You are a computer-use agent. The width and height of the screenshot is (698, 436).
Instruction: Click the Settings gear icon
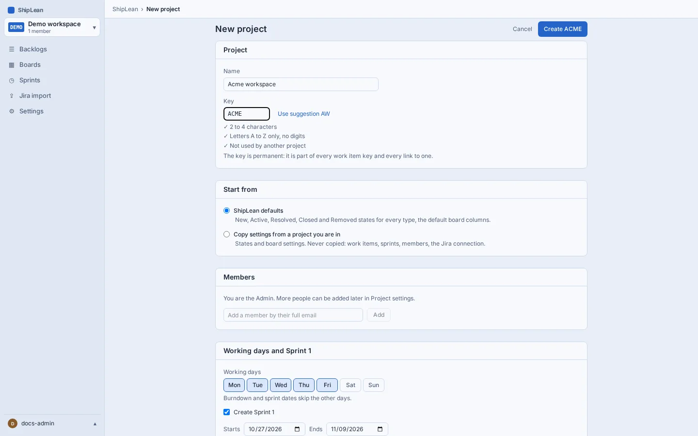(12, 111)
